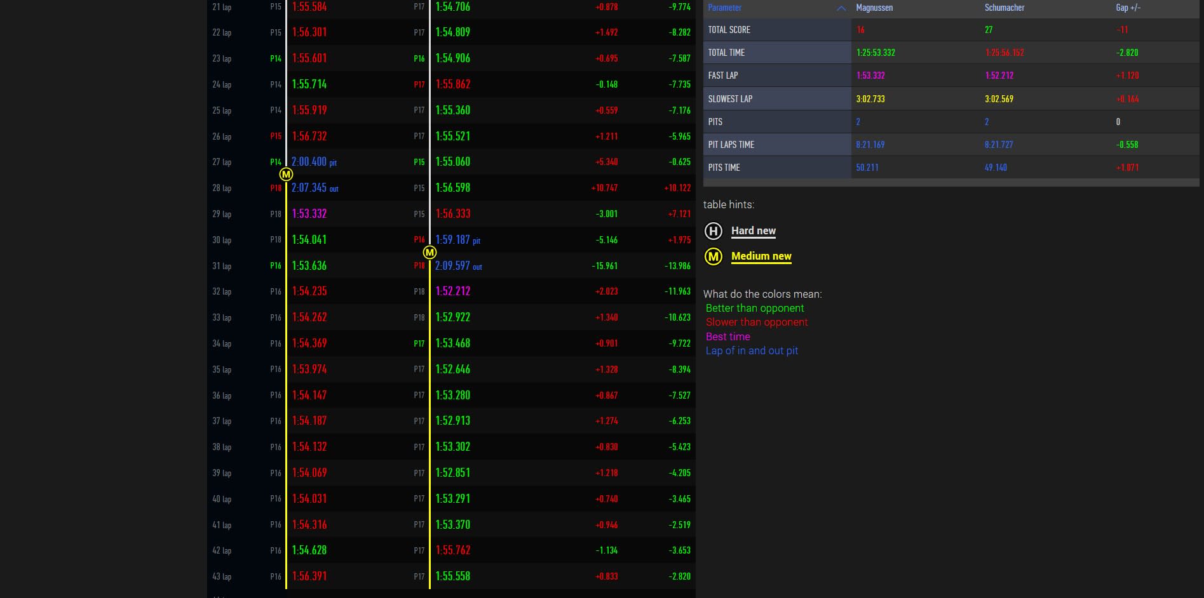Click Magnussen lap 24 time 1:55.714
Viewport: 1204px width, 598px height.
(309, 84)
